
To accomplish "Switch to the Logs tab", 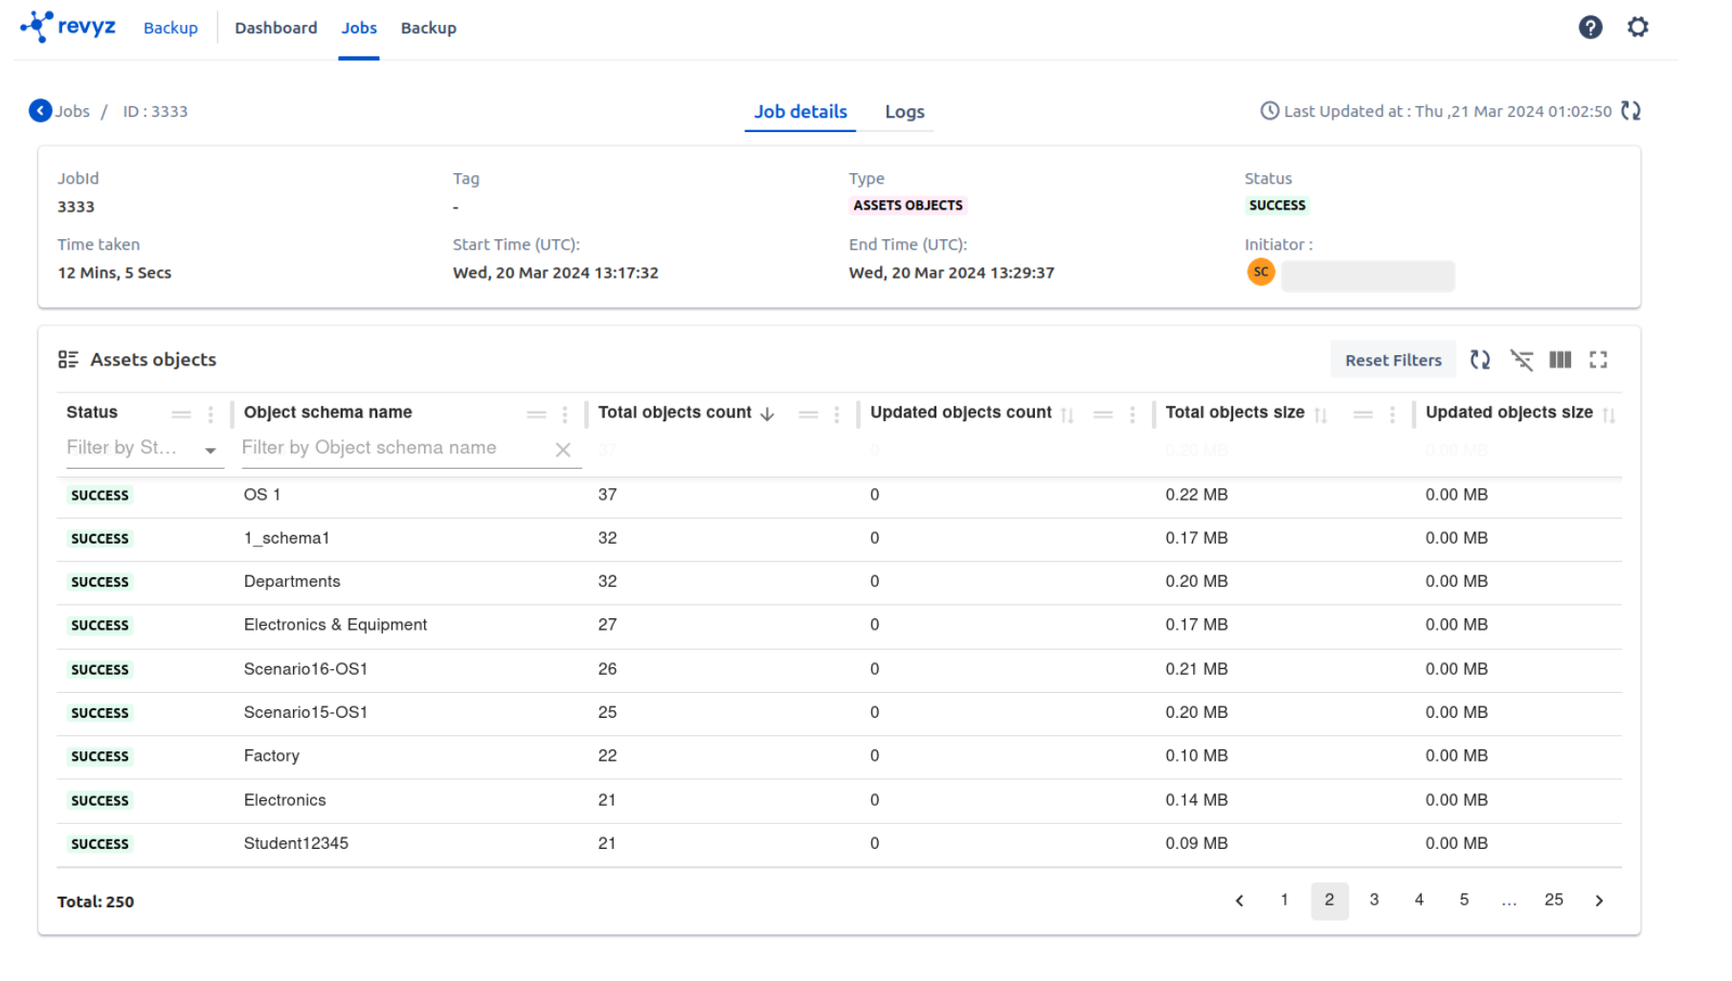I will (x=905, y=112).
